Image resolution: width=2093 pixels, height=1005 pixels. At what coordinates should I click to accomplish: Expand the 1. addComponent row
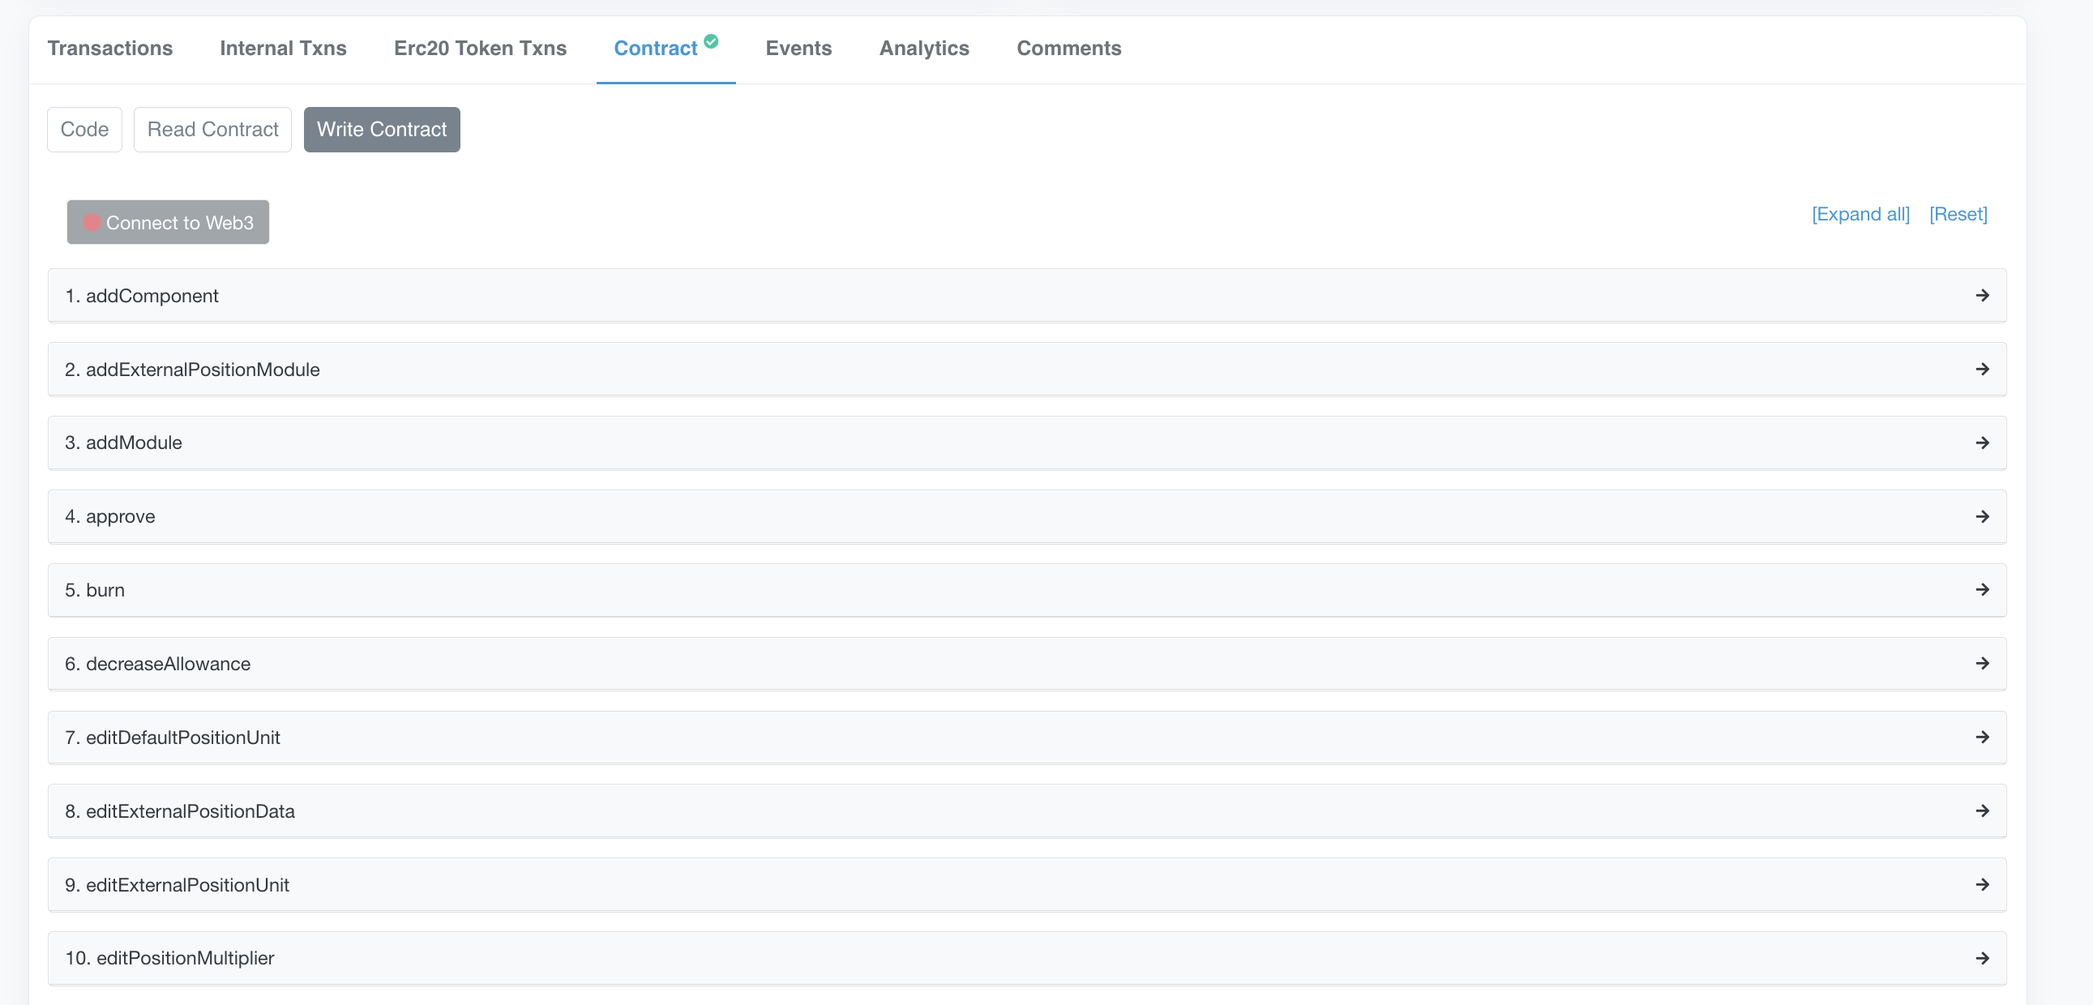coord(1027,296)
